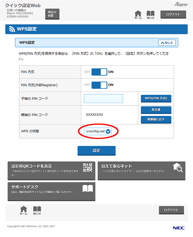193x237 pixels.
Task: Open 設定用QRコードを表示 card
Action: point(51,171)
